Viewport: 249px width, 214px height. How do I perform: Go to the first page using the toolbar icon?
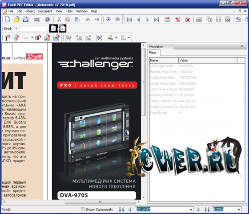129,20
